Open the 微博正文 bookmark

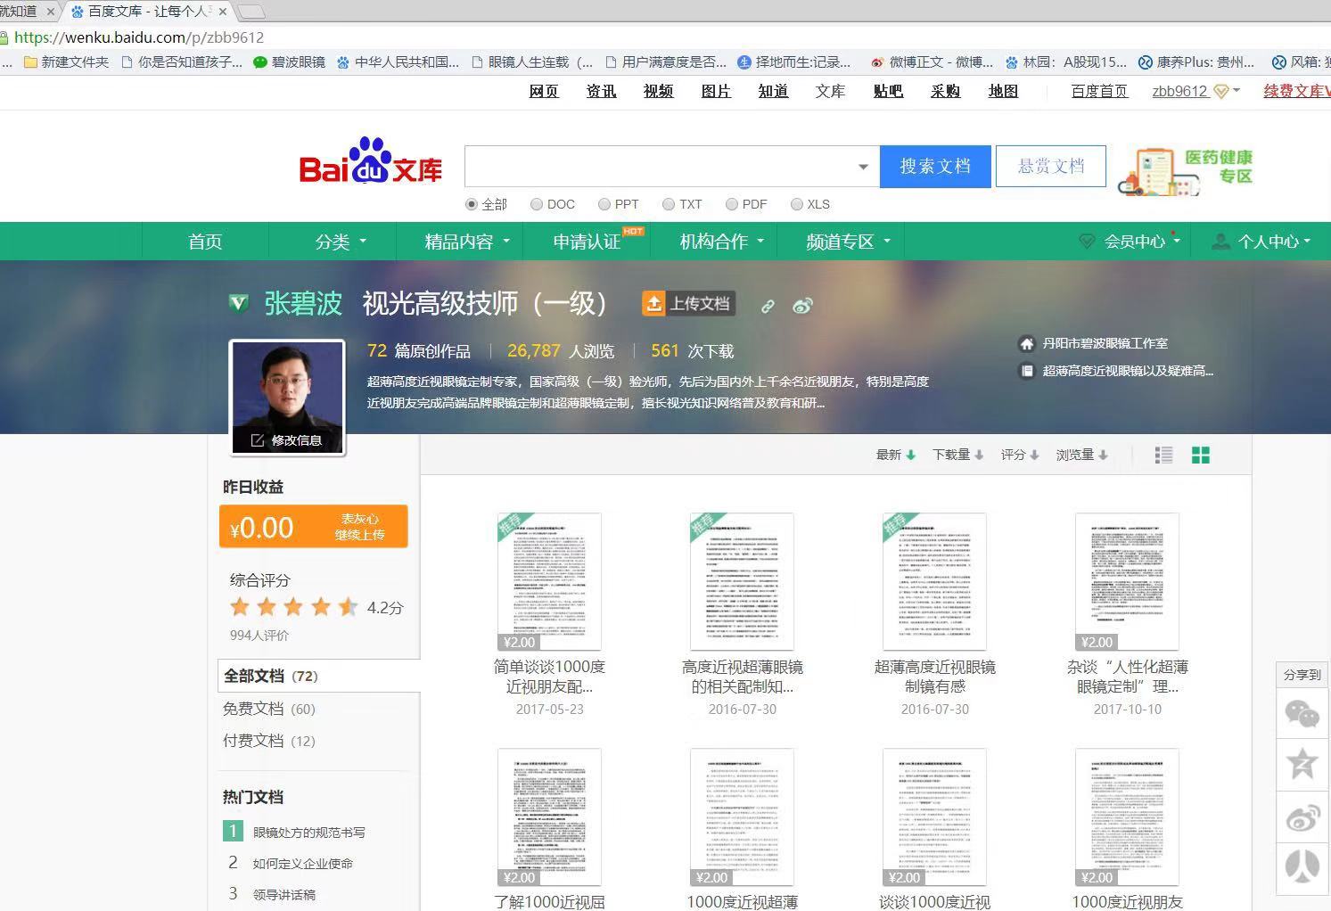click(931, 62)
